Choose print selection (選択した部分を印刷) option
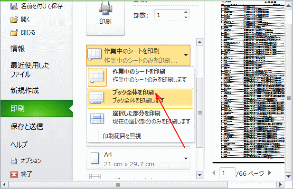Viewport: 293px width, 189px height. 140,119
